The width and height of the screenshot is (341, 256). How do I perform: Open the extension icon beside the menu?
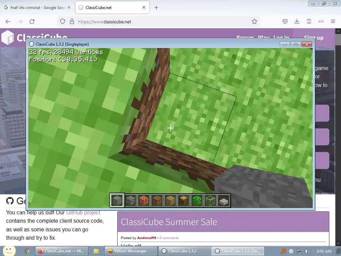click(x=321, y=21)
